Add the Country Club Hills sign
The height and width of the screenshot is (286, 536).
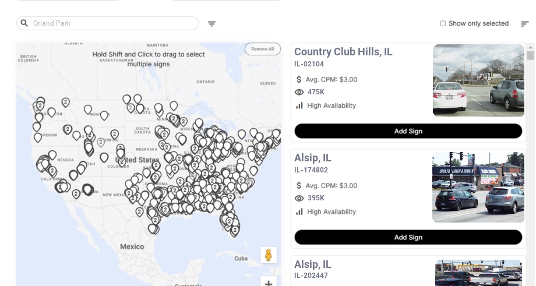(408, 131)
